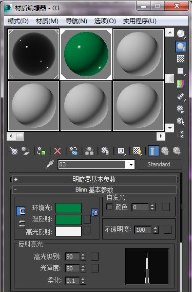Screen dimensions: 192x292
Task: Toggle the diffuse-specular lock button icon
Action: tap(21, 224)
